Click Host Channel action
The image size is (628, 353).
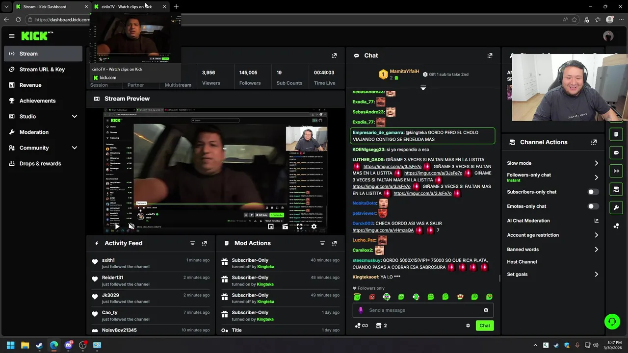click(x=522, y=262)
